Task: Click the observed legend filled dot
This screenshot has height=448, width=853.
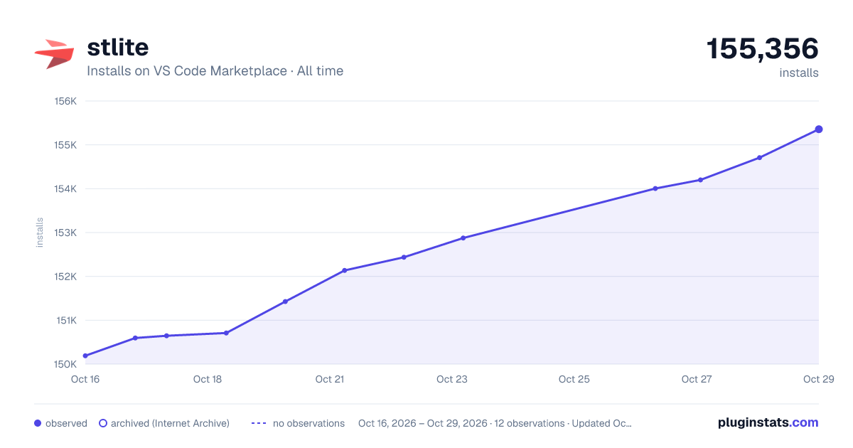Action: (38, 423)
